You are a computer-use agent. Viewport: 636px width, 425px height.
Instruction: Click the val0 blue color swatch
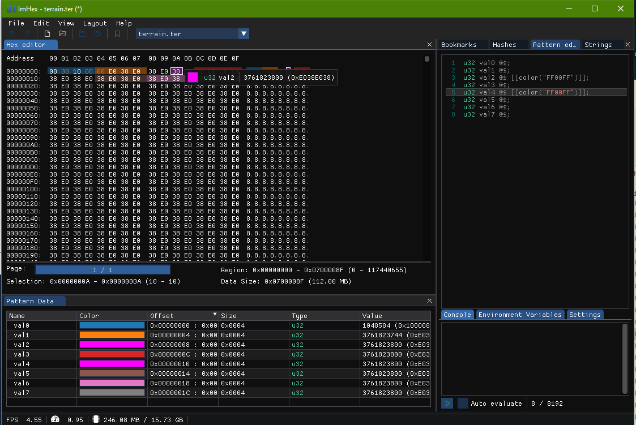pyautogui.click(x=112, y=325)
